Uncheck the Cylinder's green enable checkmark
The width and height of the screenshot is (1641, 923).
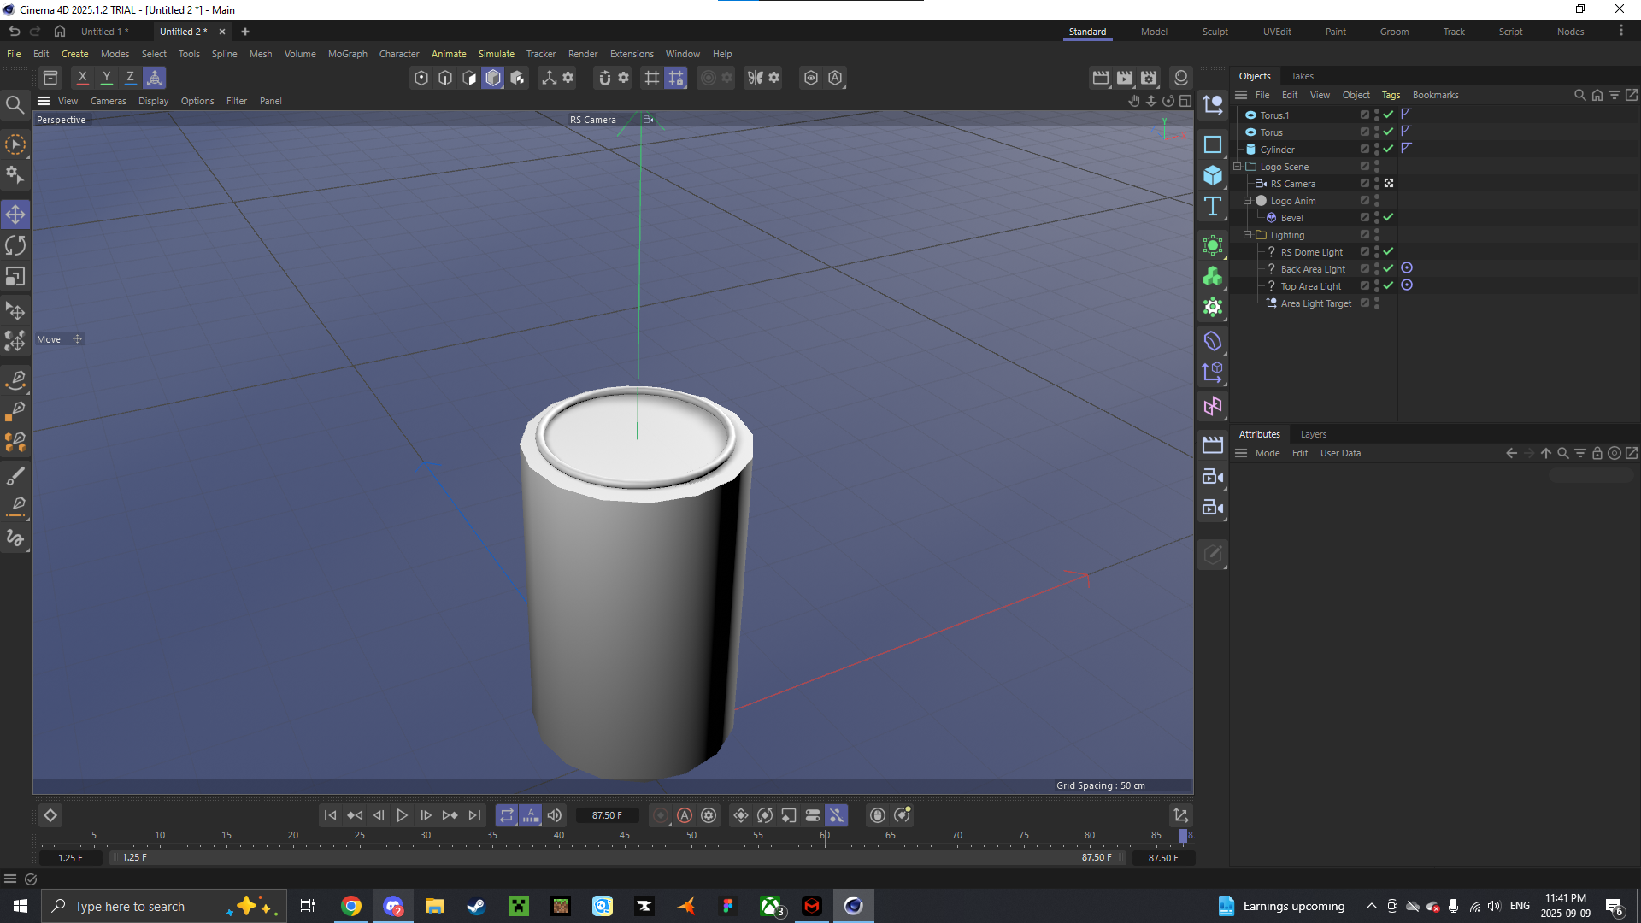(x=1389, y=148)
